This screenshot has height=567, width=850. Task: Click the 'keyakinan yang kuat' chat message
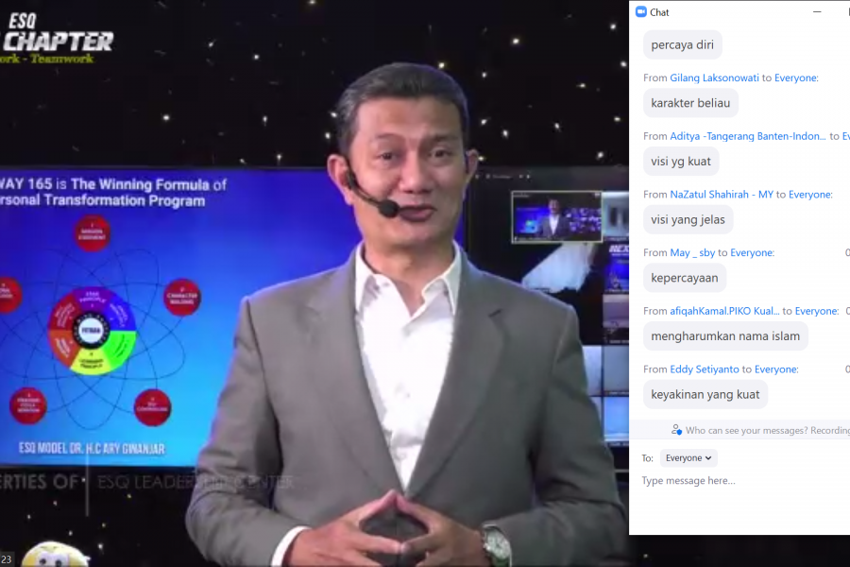tap(705, 394)
